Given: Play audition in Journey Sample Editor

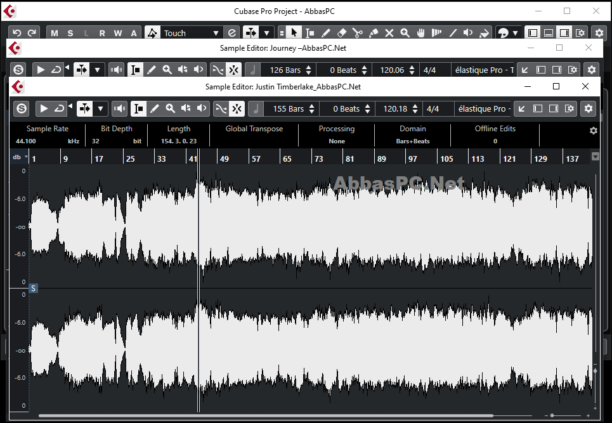Looking at the screenshot, I should [40, 70].
